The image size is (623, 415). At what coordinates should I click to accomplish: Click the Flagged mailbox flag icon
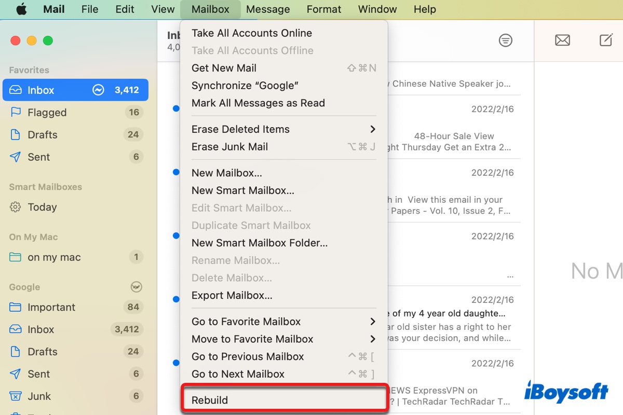pos(15,112)
